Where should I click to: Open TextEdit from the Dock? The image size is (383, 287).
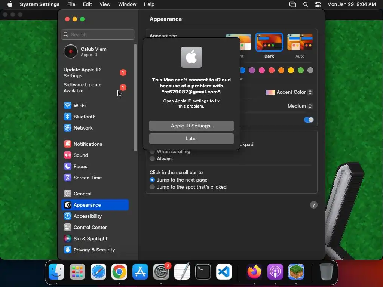click(x=182, y=272)
